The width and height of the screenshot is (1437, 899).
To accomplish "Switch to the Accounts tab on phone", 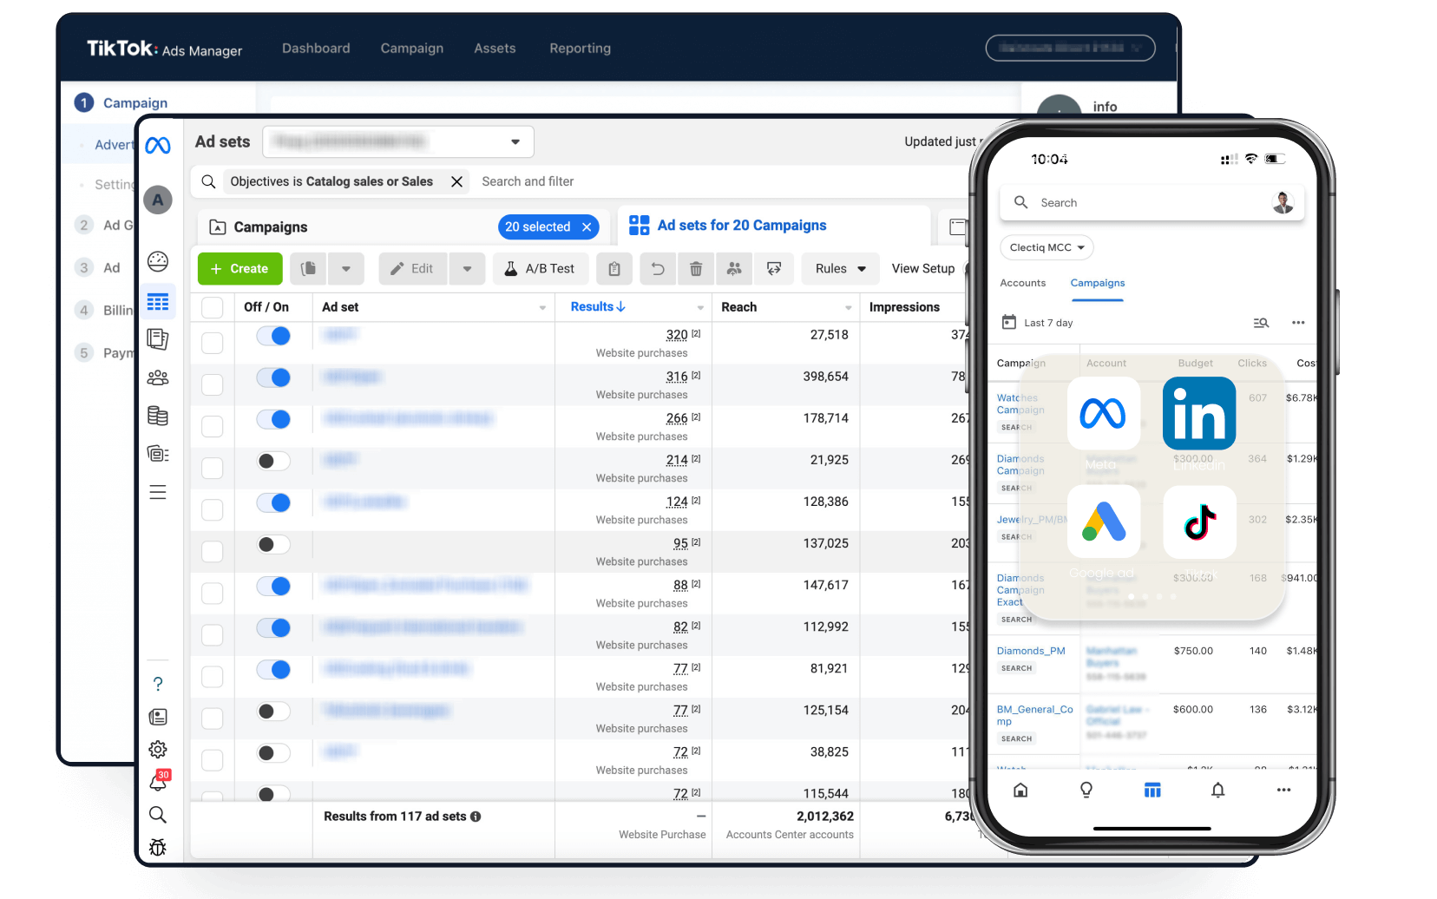I will [1023, 284].
